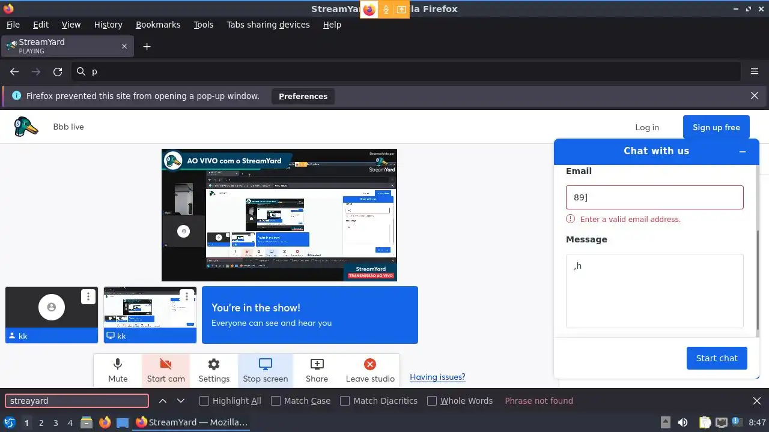Click the microphone sharing indicator icon
This screenshot has width=769, height=432.
tap(386, 10)
